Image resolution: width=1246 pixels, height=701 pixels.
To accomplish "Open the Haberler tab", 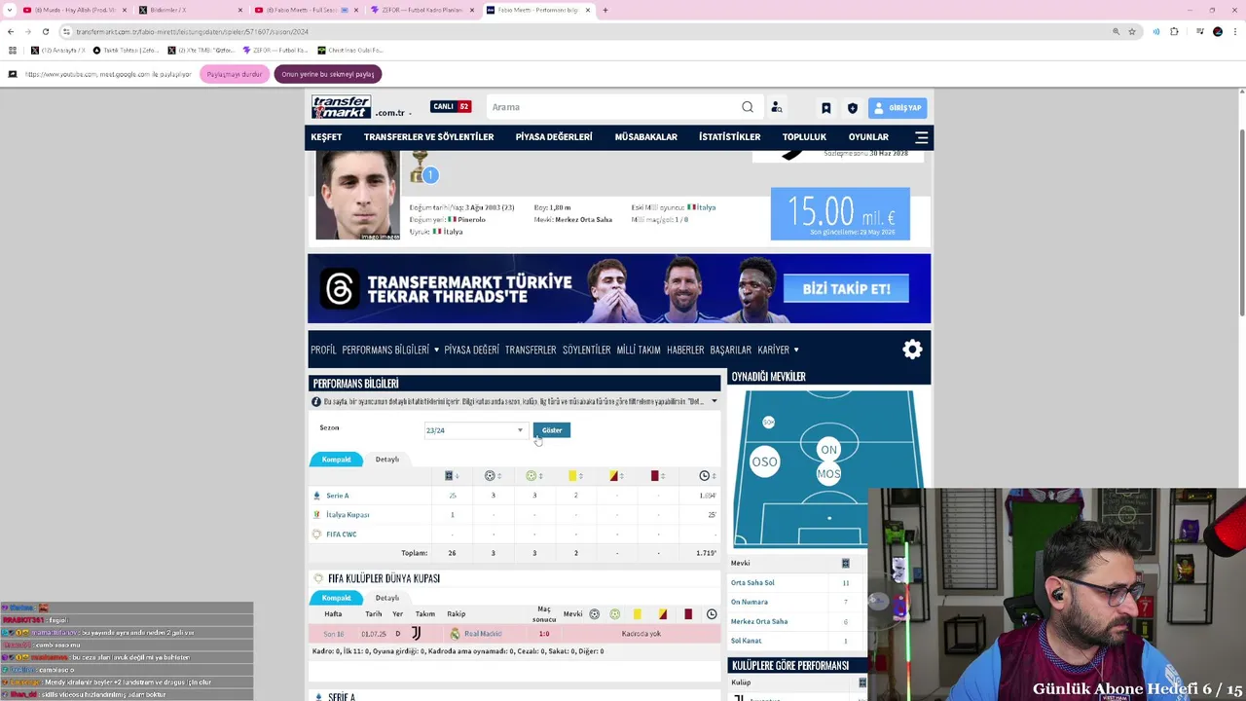I will (x=685, y=350).
